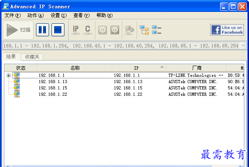The height and width of the screenshot is (167, 249).
Task: Open the 文件(F) menu
Action: click(13, 15)
